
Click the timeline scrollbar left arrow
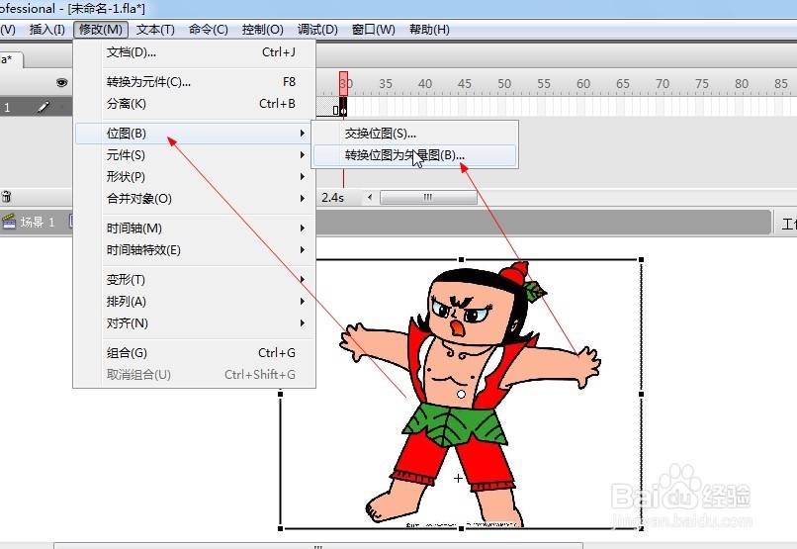[x=370, y=197]
